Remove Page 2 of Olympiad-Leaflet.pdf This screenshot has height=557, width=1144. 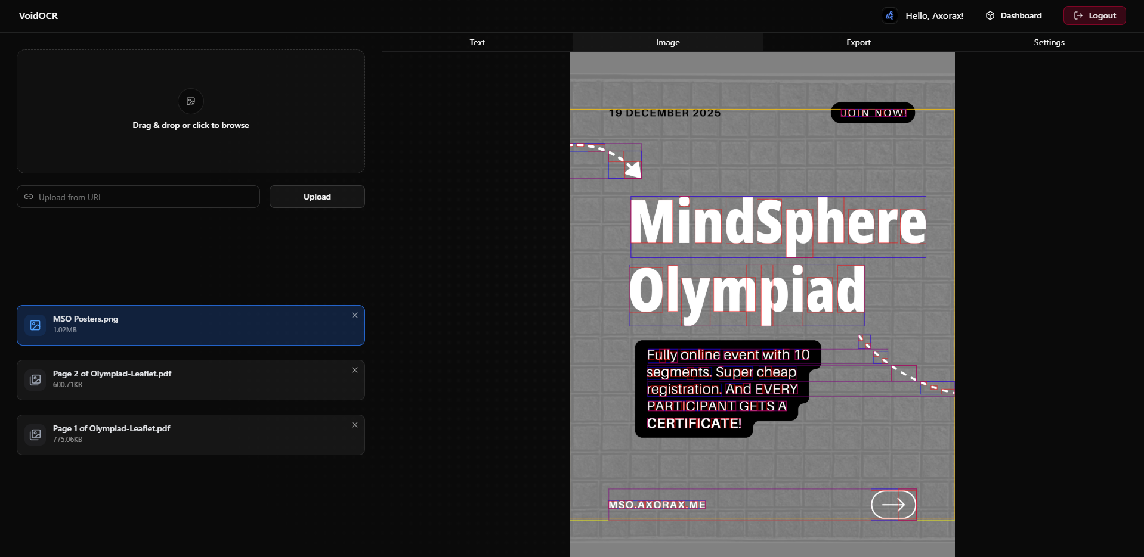[355, 370]
